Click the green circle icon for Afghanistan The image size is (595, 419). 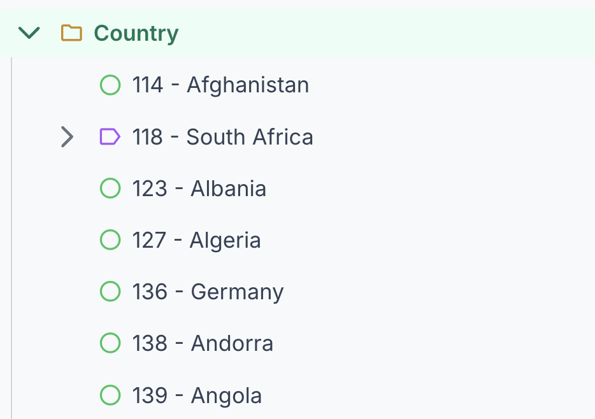(x=110, y=85)
